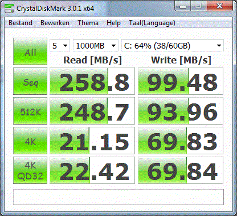The width and height of the screenshot is (237, 216).
Task: Click the empty comment field at bottom
Action: [x=118, y=197]
